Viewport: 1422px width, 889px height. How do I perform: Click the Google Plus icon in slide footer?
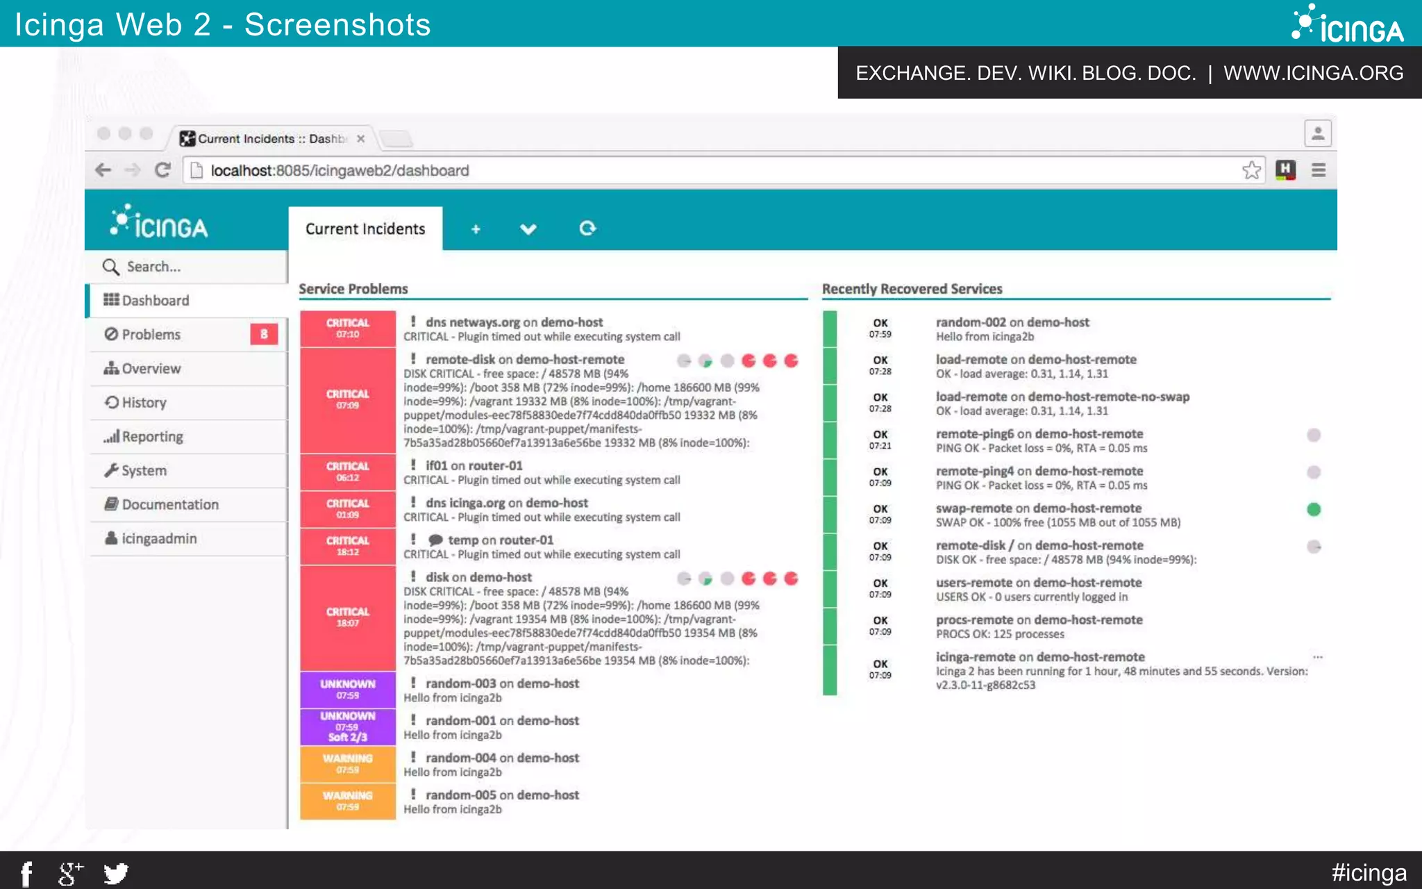tap(70, 874)
